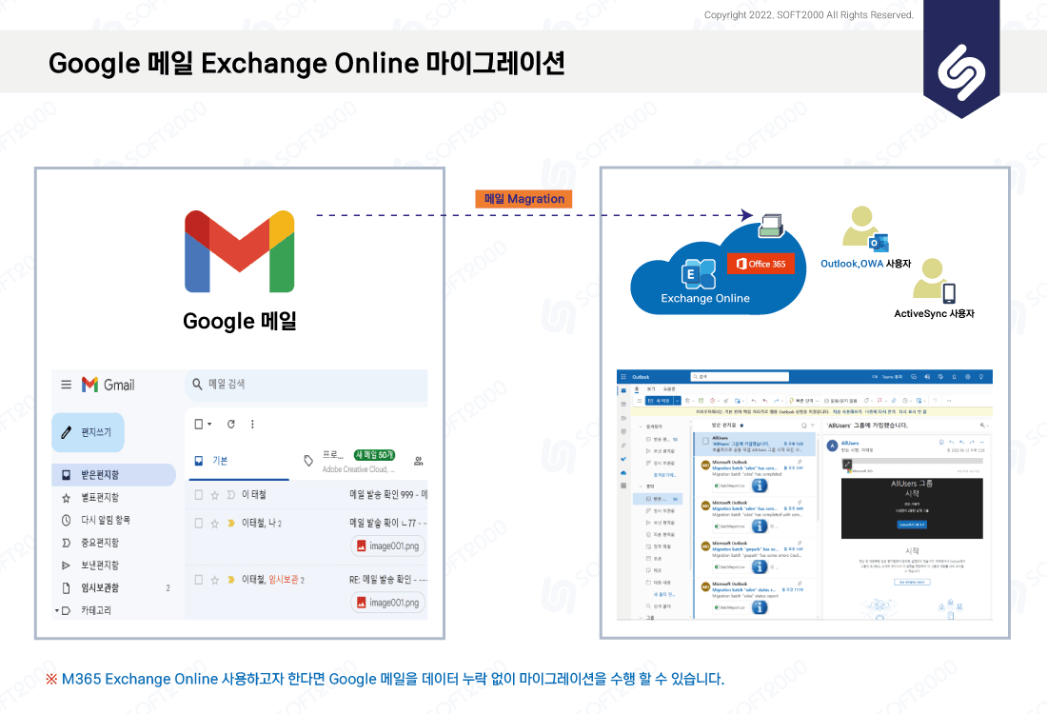This screenshot has width=1047, height=714.
Task: Star the 이 태철 message
Action: coord(215,495)
